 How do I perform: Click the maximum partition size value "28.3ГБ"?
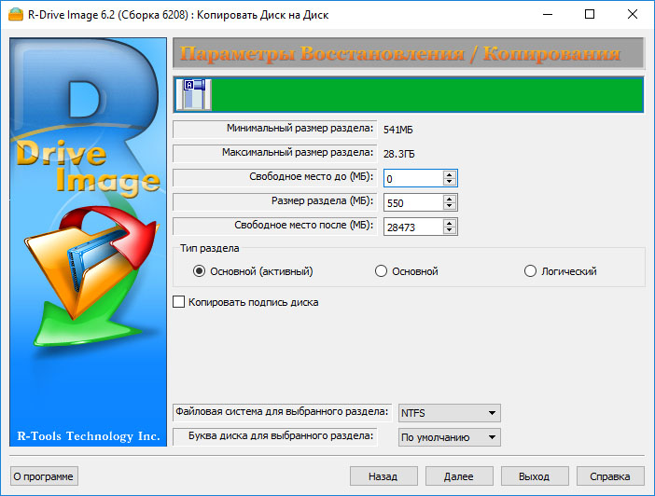tap(399, 154)
